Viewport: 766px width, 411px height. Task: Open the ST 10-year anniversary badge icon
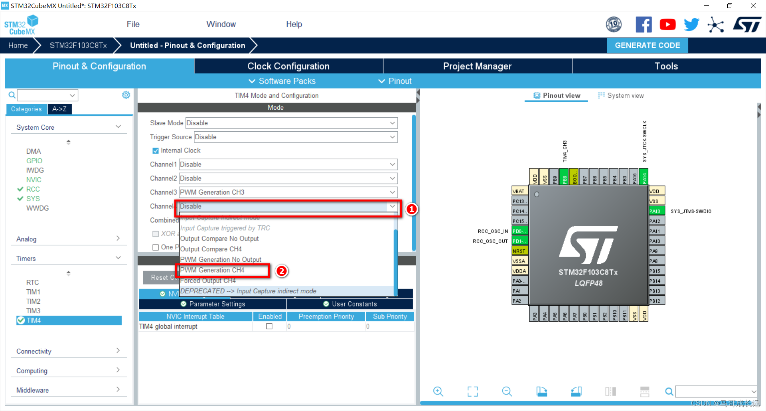614,25
